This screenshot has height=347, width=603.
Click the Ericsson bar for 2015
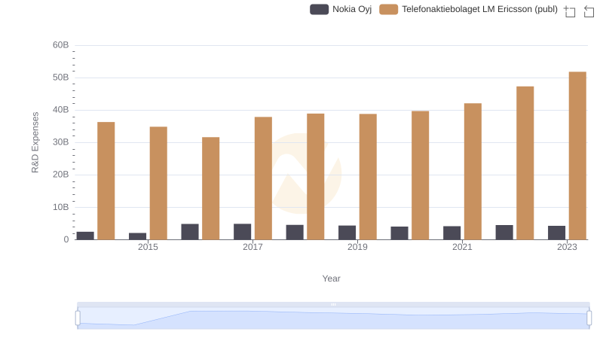pos(158,183)
